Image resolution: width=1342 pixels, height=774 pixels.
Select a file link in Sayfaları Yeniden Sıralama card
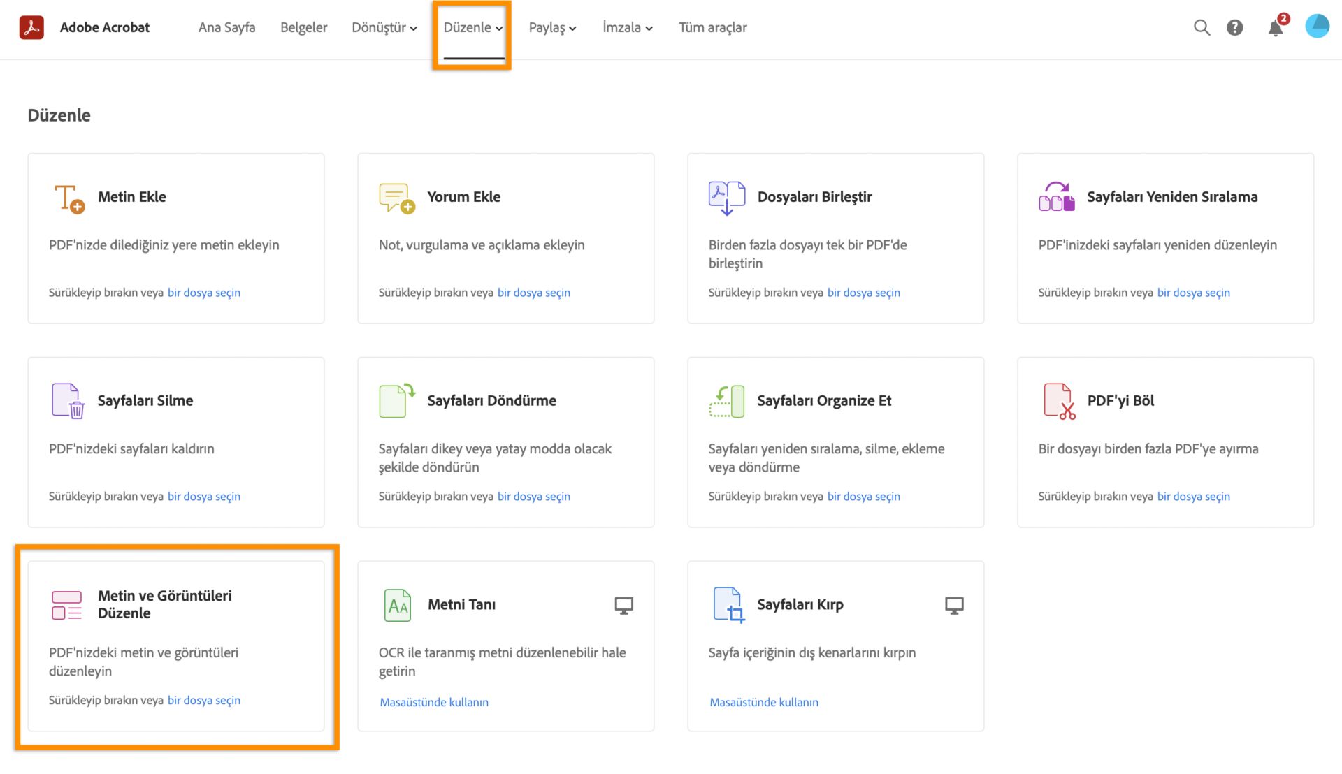coord(1194,293)
